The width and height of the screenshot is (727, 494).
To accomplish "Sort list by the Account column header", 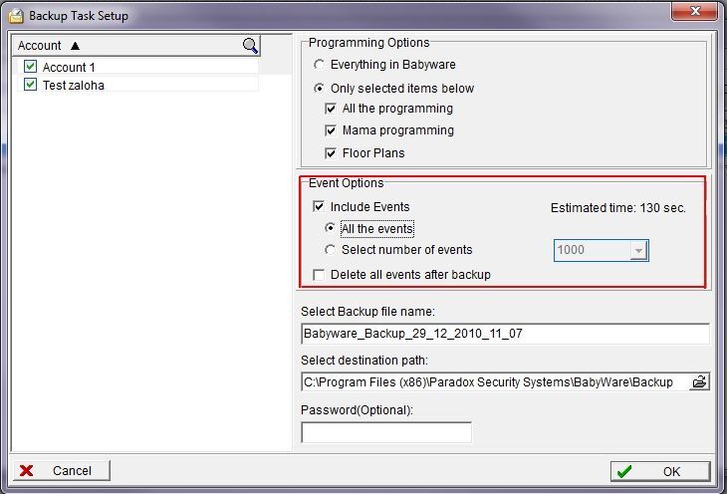I will click(x=50, y=46).
